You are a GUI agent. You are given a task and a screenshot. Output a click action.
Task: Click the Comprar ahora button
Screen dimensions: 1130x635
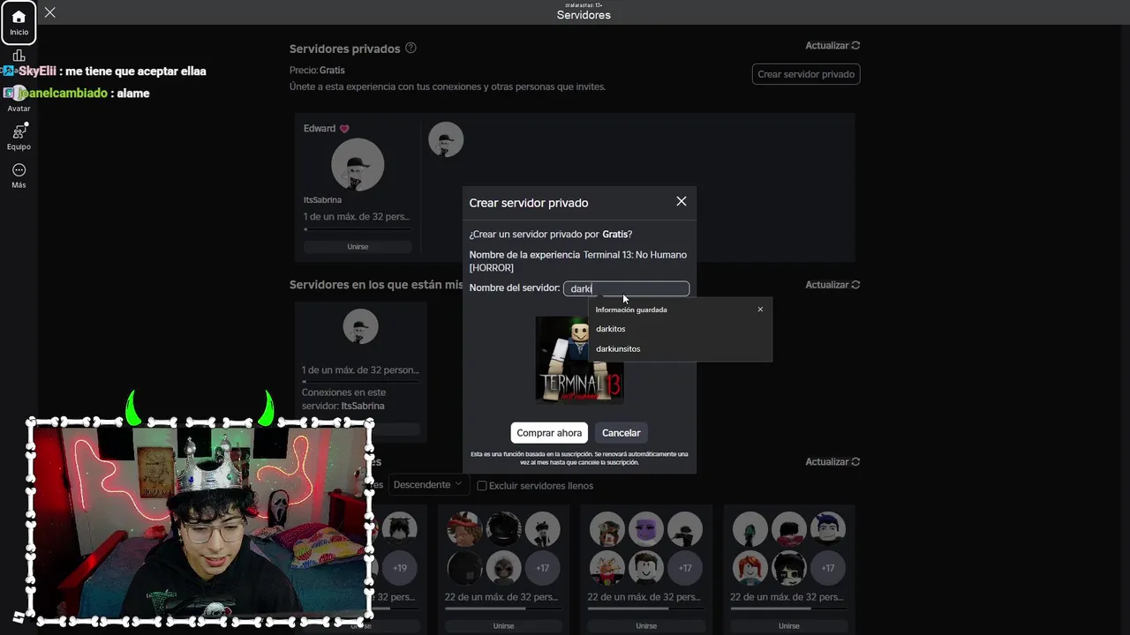[549, 433]
